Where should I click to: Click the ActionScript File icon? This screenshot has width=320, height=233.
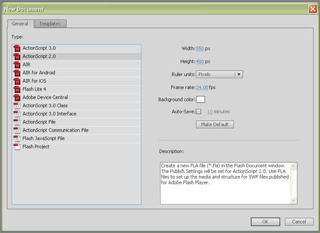17,122
